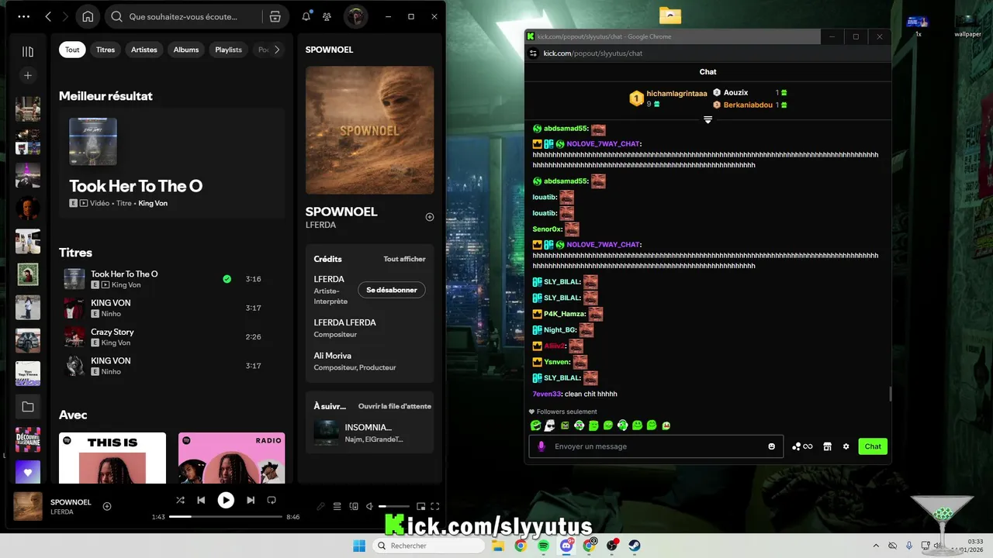Open the Kick chat shop icon

(x=827, y=446)
